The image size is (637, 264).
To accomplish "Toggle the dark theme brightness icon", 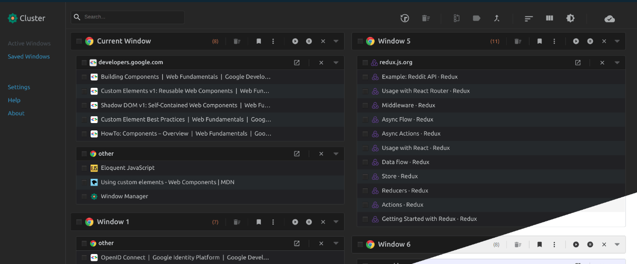I will (x=570, y=18).
